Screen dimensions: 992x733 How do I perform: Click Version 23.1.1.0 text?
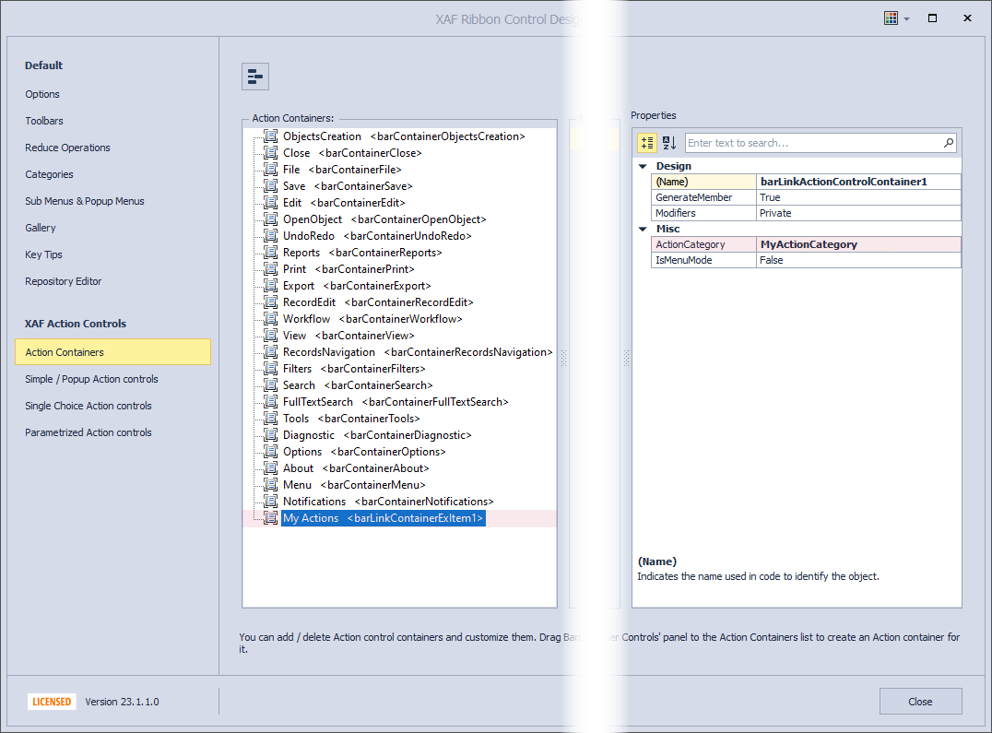(x=122, y=702)
